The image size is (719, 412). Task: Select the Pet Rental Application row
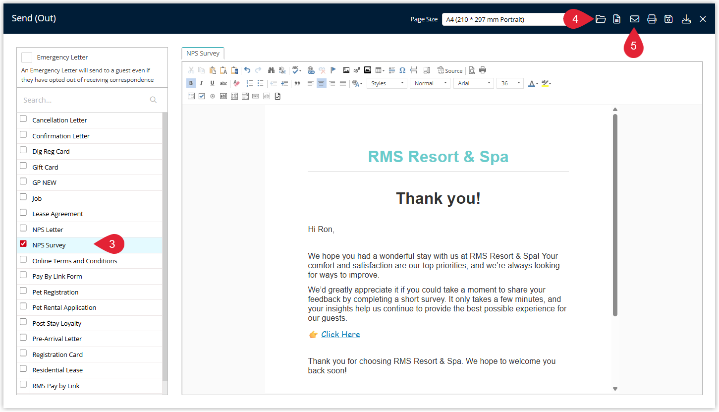pos(90,307)
